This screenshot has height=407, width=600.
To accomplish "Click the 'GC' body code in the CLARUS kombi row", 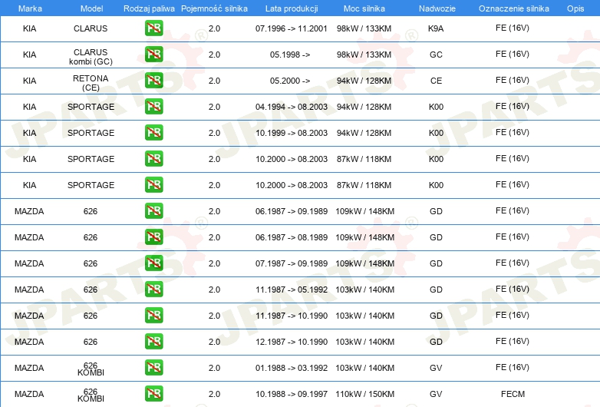I will coord(436,55).
